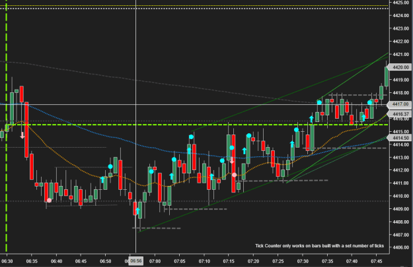Click the 4406.00 price axis label
Screen dimensions: 413x267
tap(401, 247)
